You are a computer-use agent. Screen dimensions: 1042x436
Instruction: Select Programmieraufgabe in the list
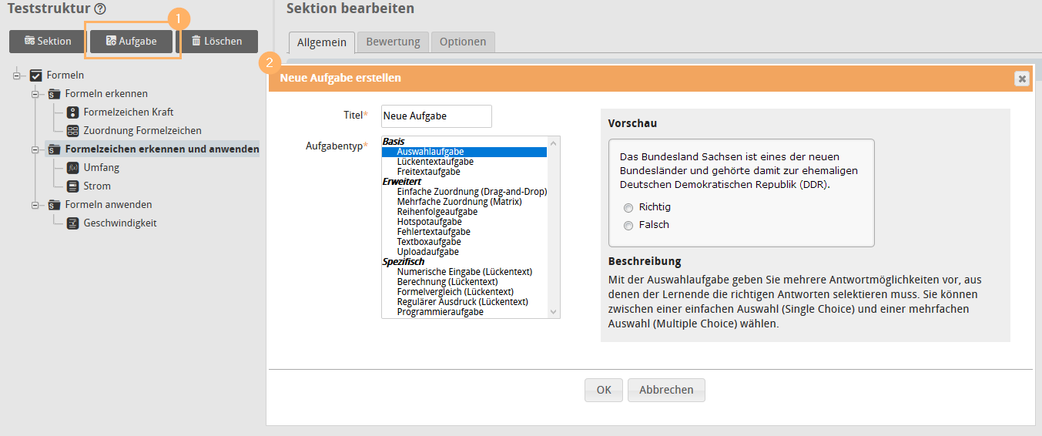click(464, 312)
